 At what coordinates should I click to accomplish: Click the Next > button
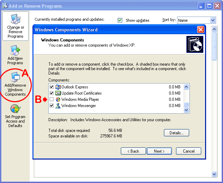[x=159, y=151]
